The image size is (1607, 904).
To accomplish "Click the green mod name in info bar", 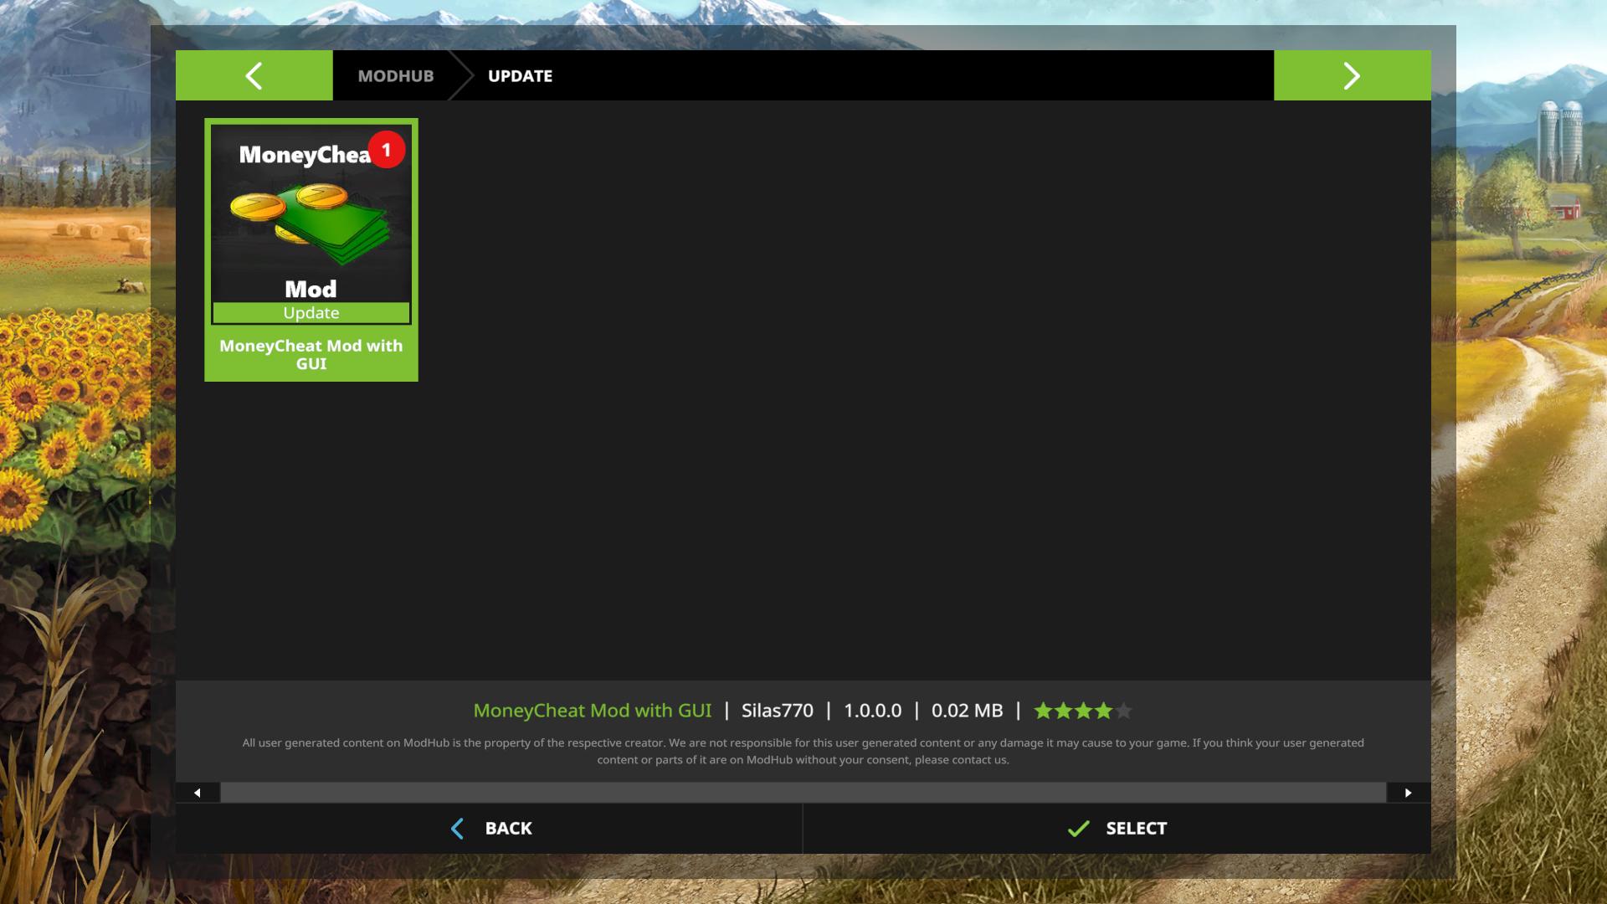I will point(592,711).
